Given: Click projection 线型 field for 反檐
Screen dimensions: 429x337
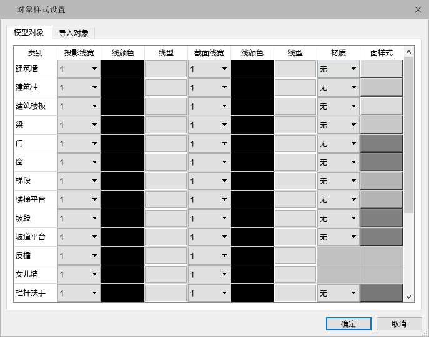Looking at the screenshot, I should point(166,255).
